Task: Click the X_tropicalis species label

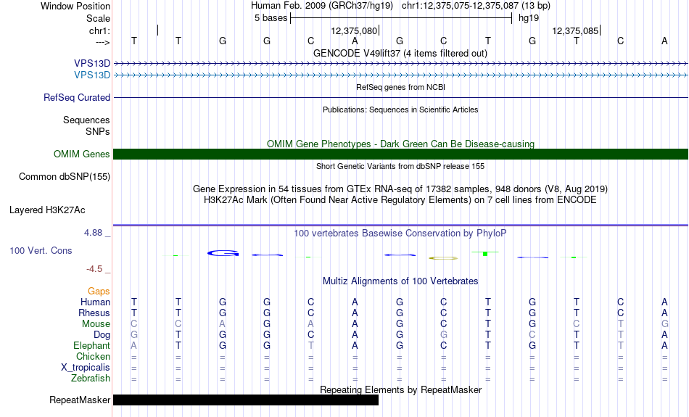Action: [86, 368]
